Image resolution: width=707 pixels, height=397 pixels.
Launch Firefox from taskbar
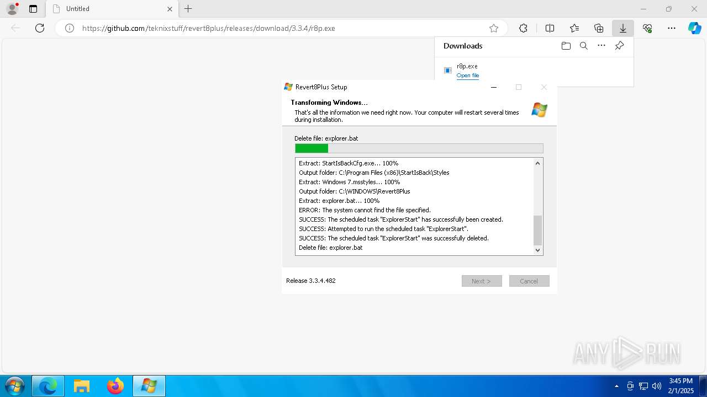115,386
